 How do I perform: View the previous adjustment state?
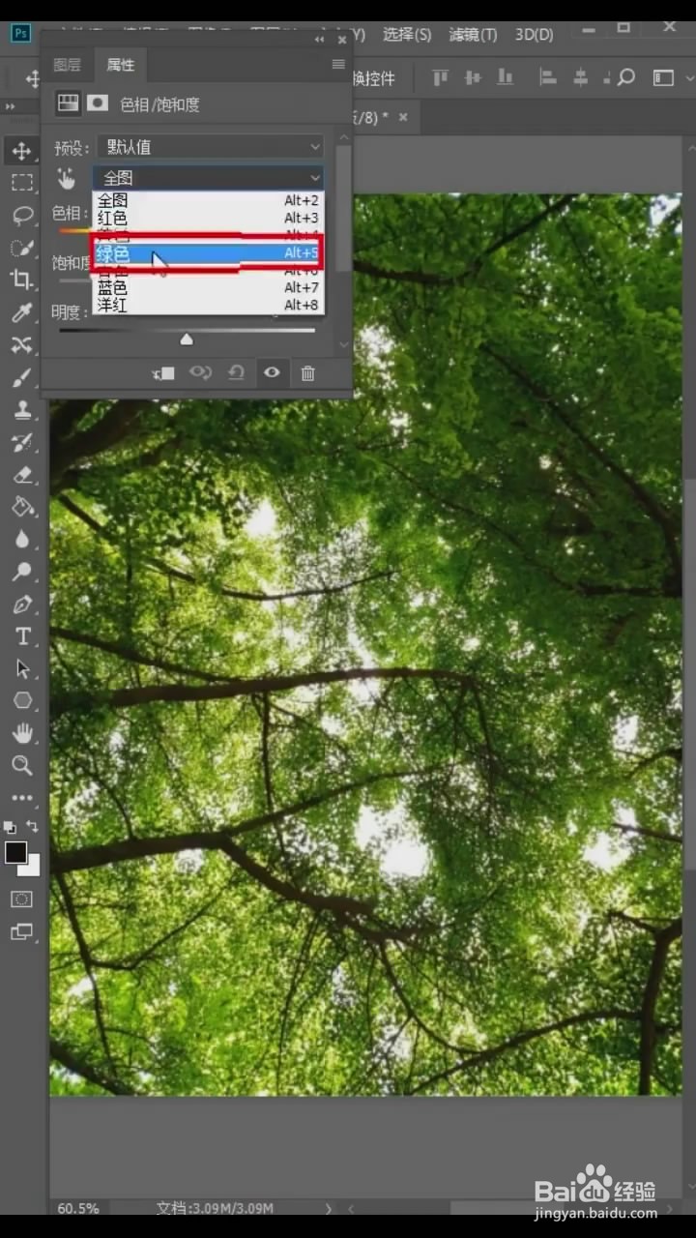pos(200,373)
